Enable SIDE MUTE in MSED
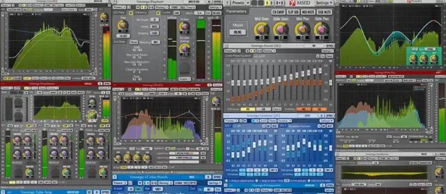This screenshot has width=446, height=194. click(324, 12)
